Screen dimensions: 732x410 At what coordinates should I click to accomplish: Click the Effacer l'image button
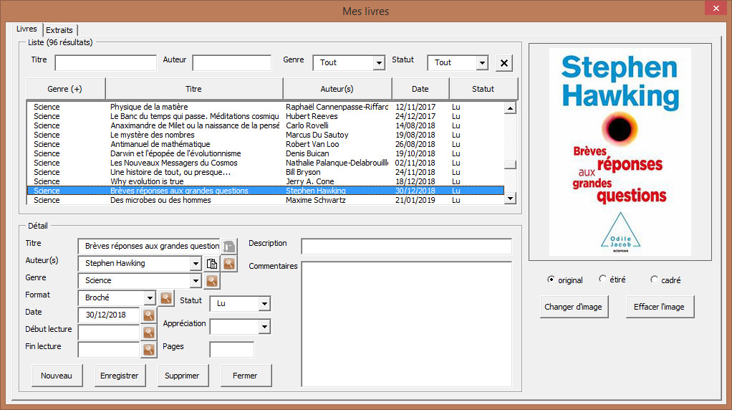[660, 307]
